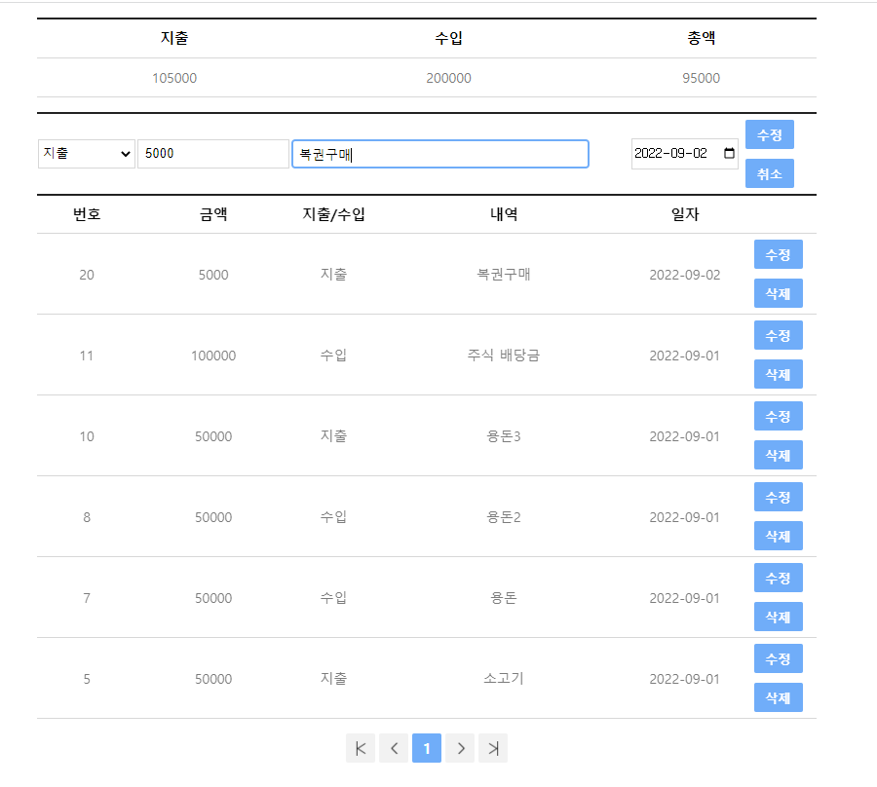Click 삭제 for the 용돈2 row
Screen dimensions: 877x787
778,536
